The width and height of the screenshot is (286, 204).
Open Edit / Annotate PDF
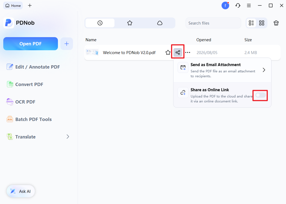[33, 67]
